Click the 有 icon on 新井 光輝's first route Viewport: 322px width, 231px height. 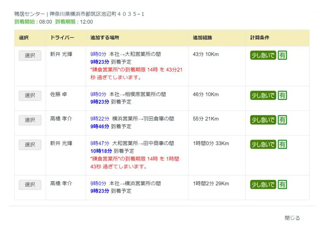click(x=282, y=55)
